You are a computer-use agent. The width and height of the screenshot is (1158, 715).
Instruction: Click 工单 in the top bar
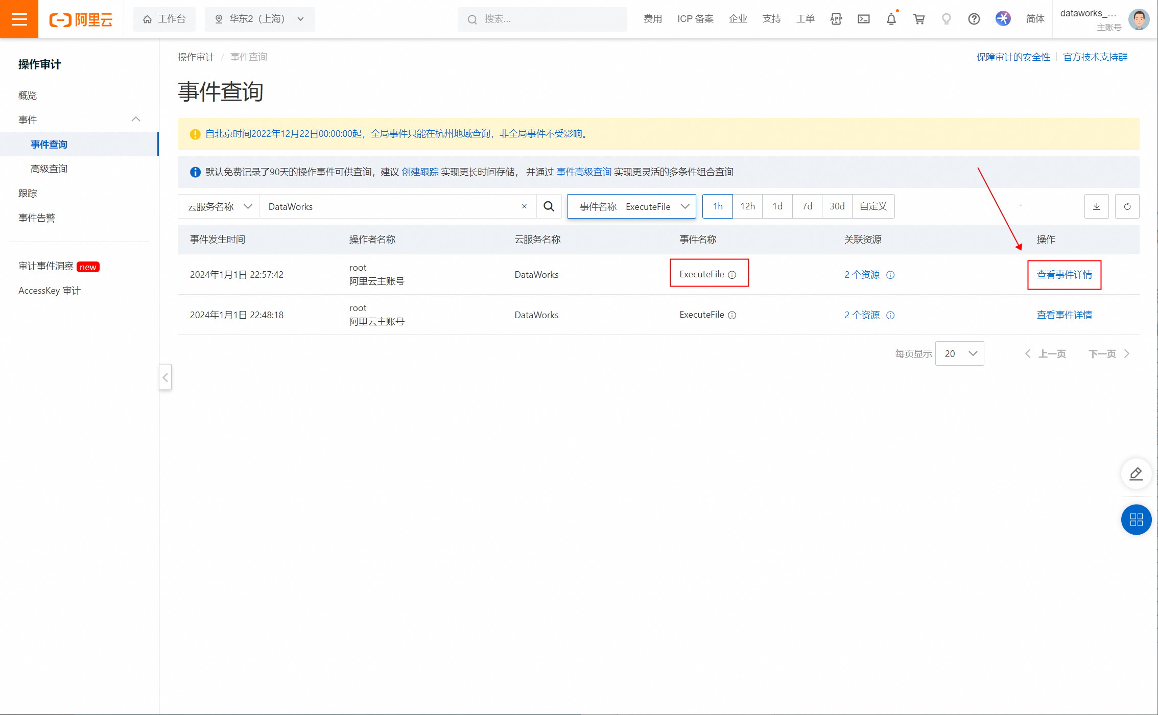[x=806, y=19]
